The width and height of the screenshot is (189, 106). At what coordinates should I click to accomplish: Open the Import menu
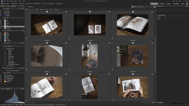(x=15, y=4)
